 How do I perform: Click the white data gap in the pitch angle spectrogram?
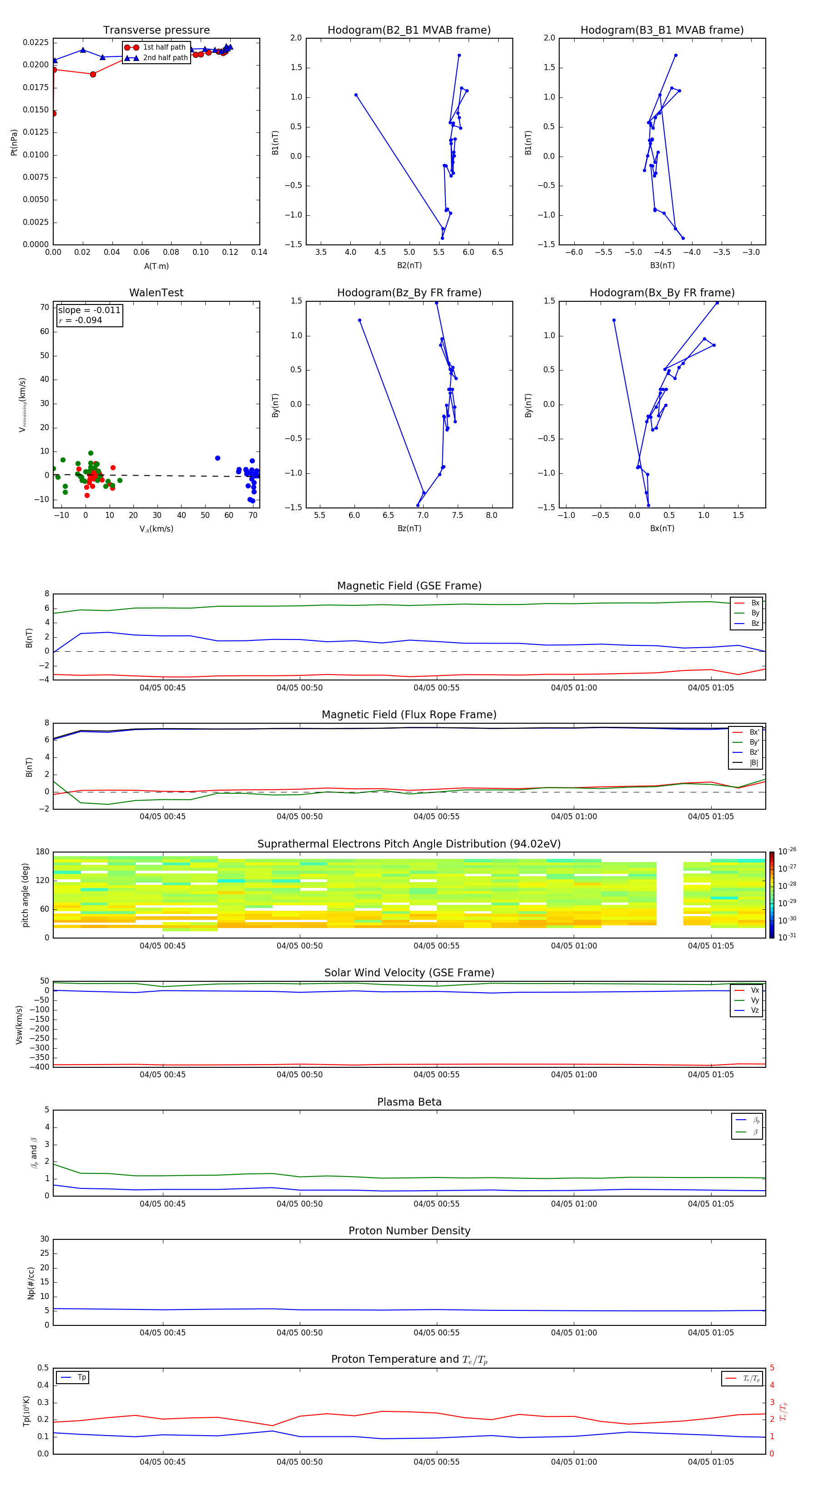670,894
